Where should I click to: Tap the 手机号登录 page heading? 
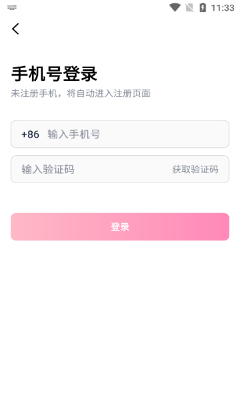54,74
